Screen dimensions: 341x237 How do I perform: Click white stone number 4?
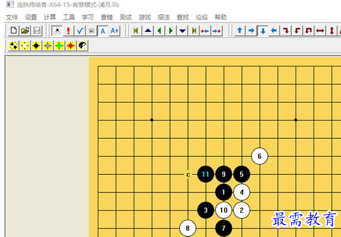coord(241,192)
